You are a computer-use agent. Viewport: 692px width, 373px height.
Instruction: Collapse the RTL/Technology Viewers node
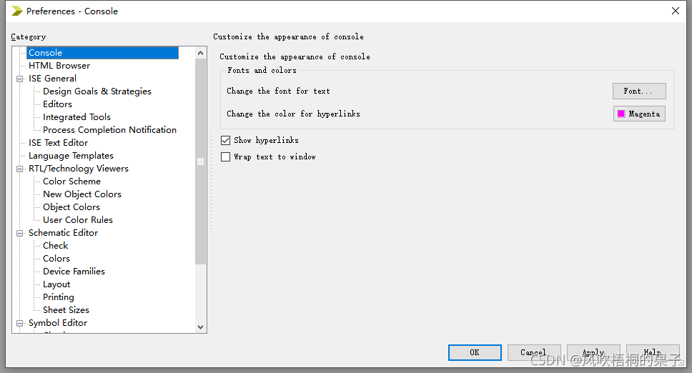19,169
